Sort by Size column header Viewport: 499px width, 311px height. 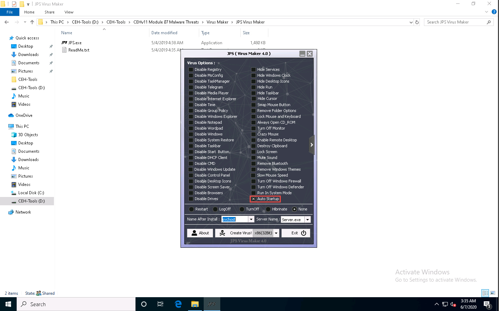[246, 33]
